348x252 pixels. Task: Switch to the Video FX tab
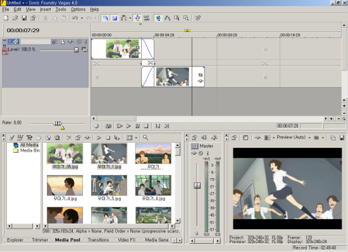pyautogui.click(x=127, y=240)
